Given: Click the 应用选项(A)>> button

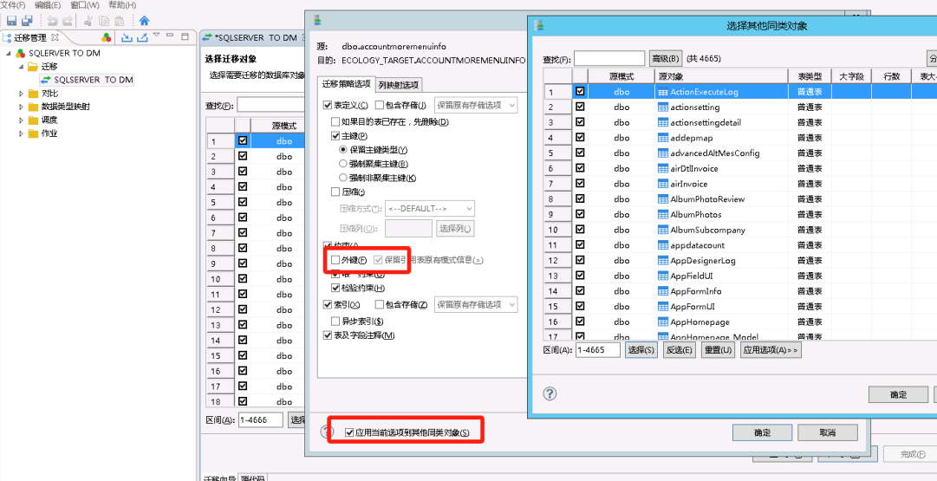Looking at the screenshot, I should [x=771, y=350].
